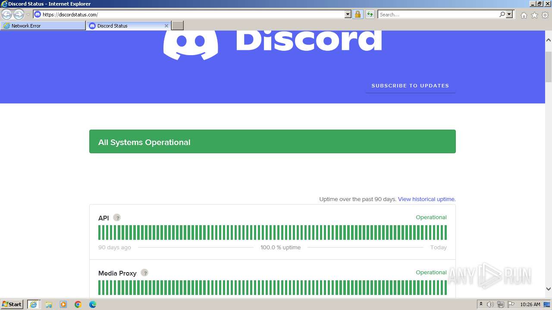Click the Internet Explorer title bar icon
The width and height of the screenshot is (552, 310).
pyautogui.click(x=4, y=4)
